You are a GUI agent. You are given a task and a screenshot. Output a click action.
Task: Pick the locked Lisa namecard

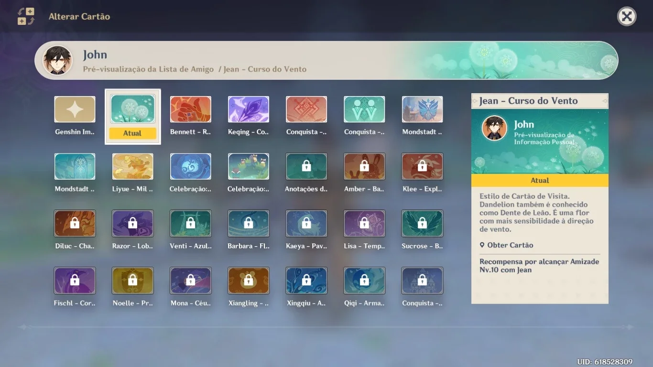(364, 223)
